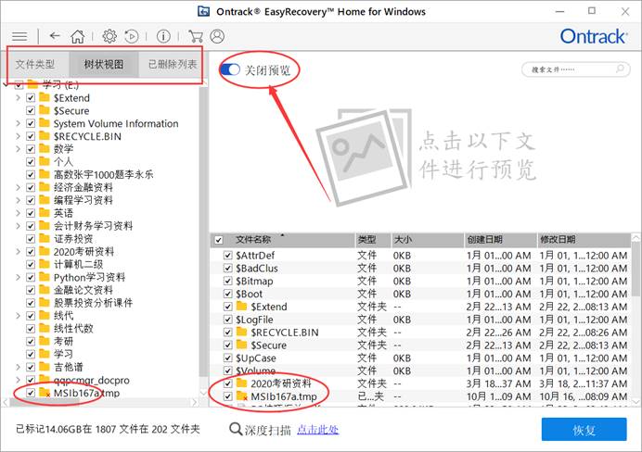The height and width of the screenshot is (452, 642).
Task: Uncheck the $AttrDef file checkbox
Action: click(228, 256)
